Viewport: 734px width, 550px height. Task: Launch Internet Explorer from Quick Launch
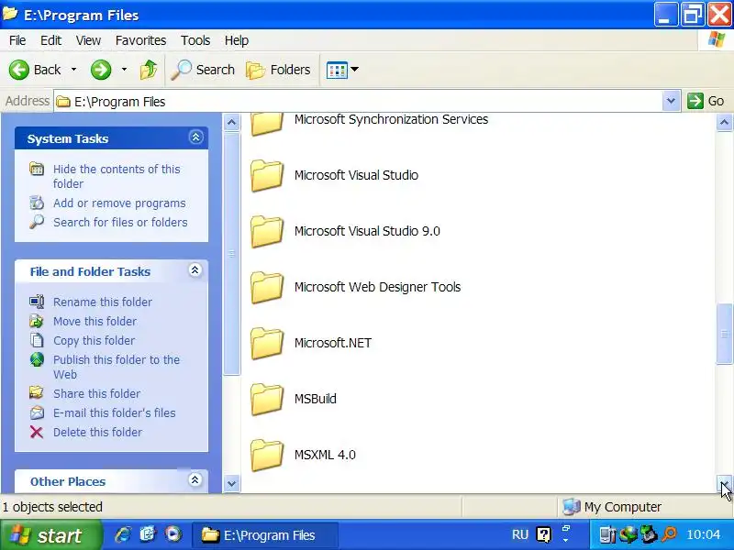point(123,534)
